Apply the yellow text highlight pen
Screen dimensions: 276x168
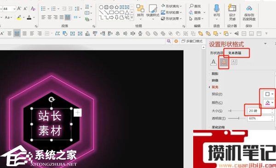click(x=19, y=17)
